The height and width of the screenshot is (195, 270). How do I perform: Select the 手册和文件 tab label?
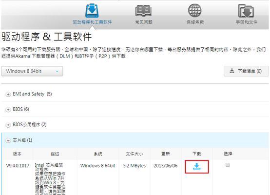tap(247, 22)
